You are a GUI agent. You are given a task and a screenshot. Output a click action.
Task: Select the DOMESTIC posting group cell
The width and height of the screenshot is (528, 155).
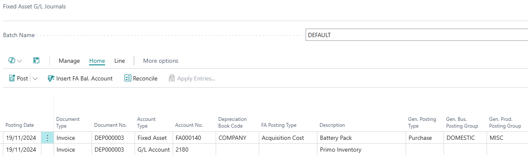(x=465, y=138)
